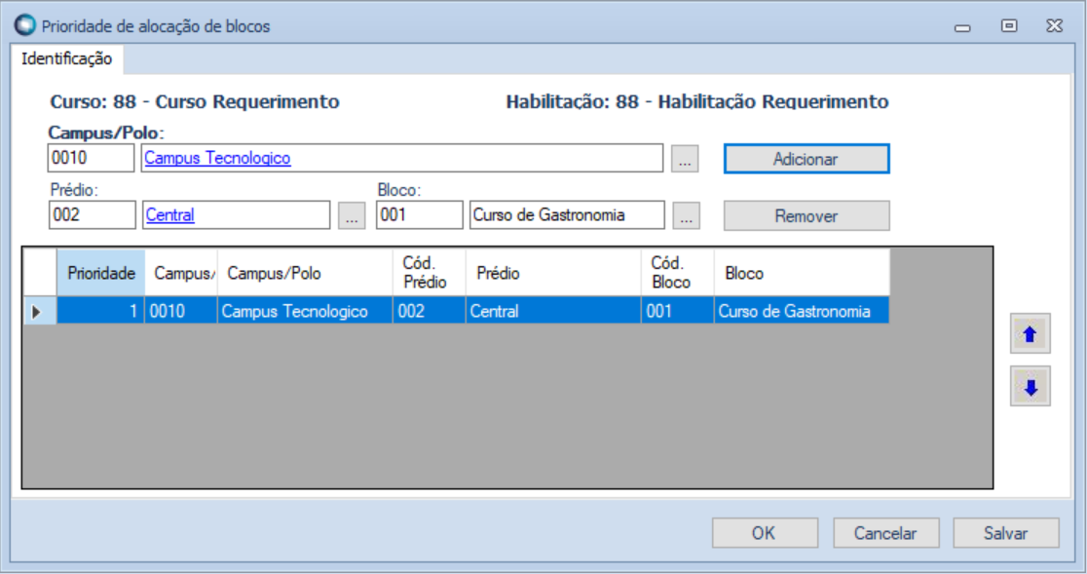Move selected block priority up with blue up arrow
Screen dimensions: 1087x574
click(1030, 333)
